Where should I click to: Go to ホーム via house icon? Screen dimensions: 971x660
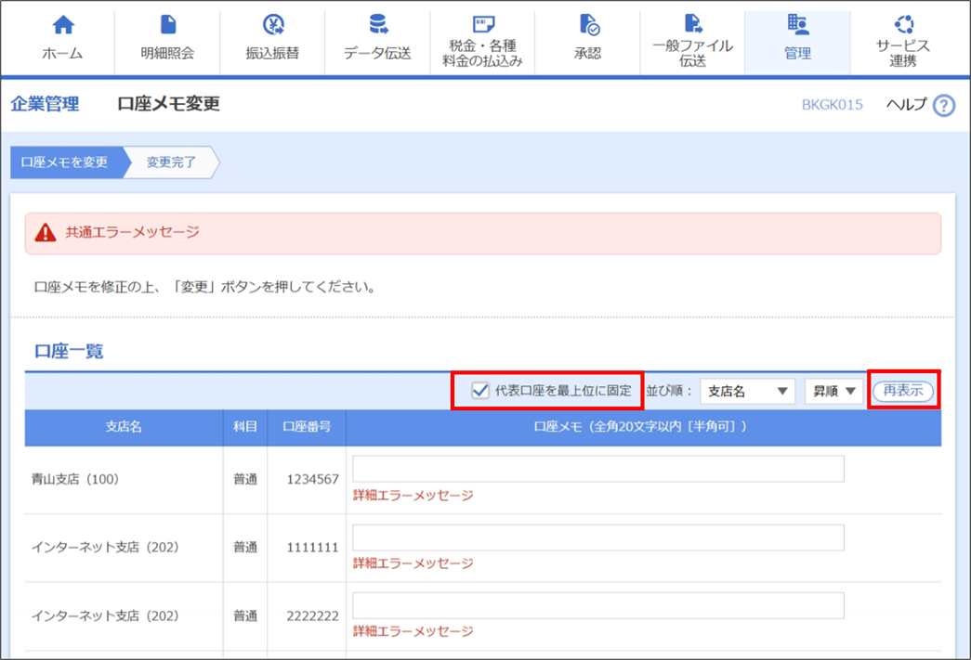pos(63,25)
